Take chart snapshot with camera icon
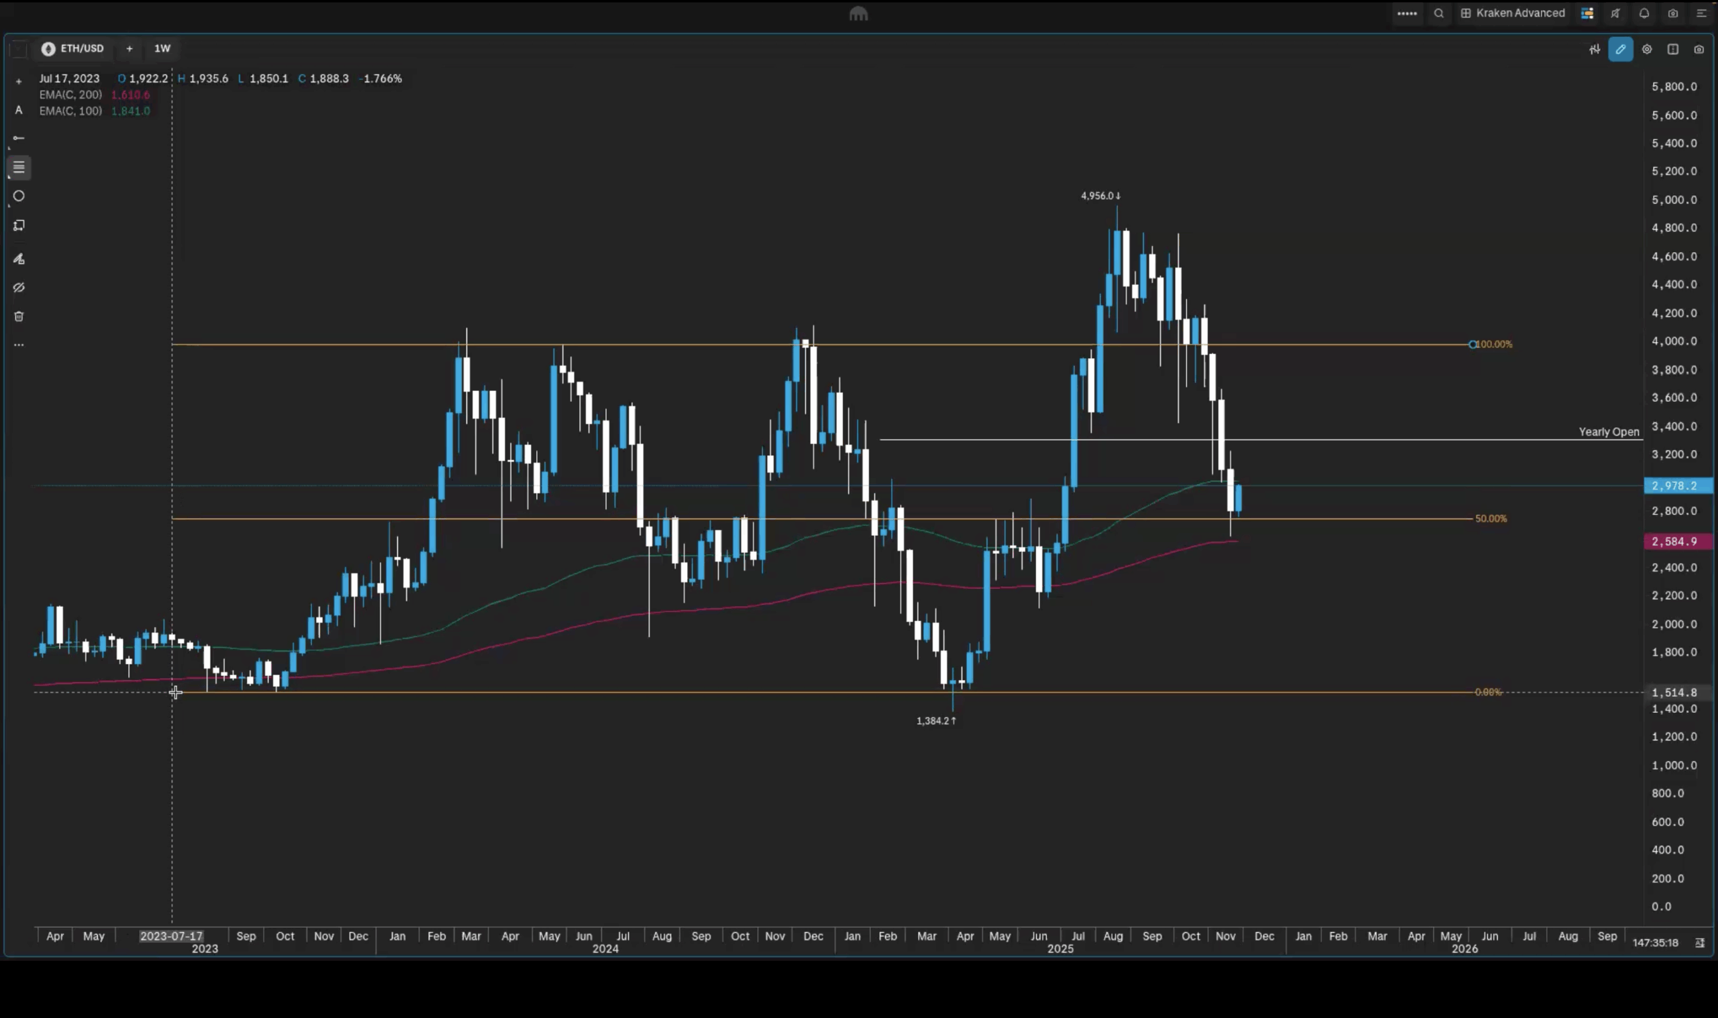This screenshot has height=1018, width=1718. 1699,50
